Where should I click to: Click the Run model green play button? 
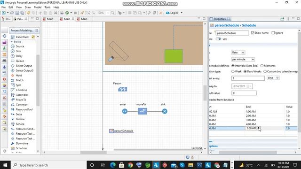coord(67,13)
